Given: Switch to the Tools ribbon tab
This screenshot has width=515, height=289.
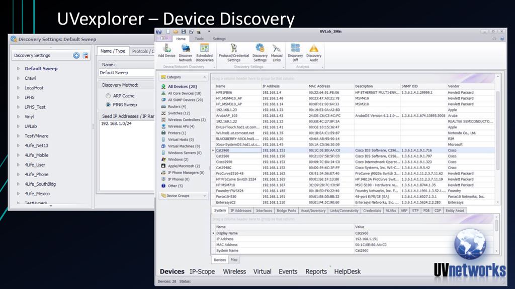Looking at the screenshot, I should click(x=199, y=39).
